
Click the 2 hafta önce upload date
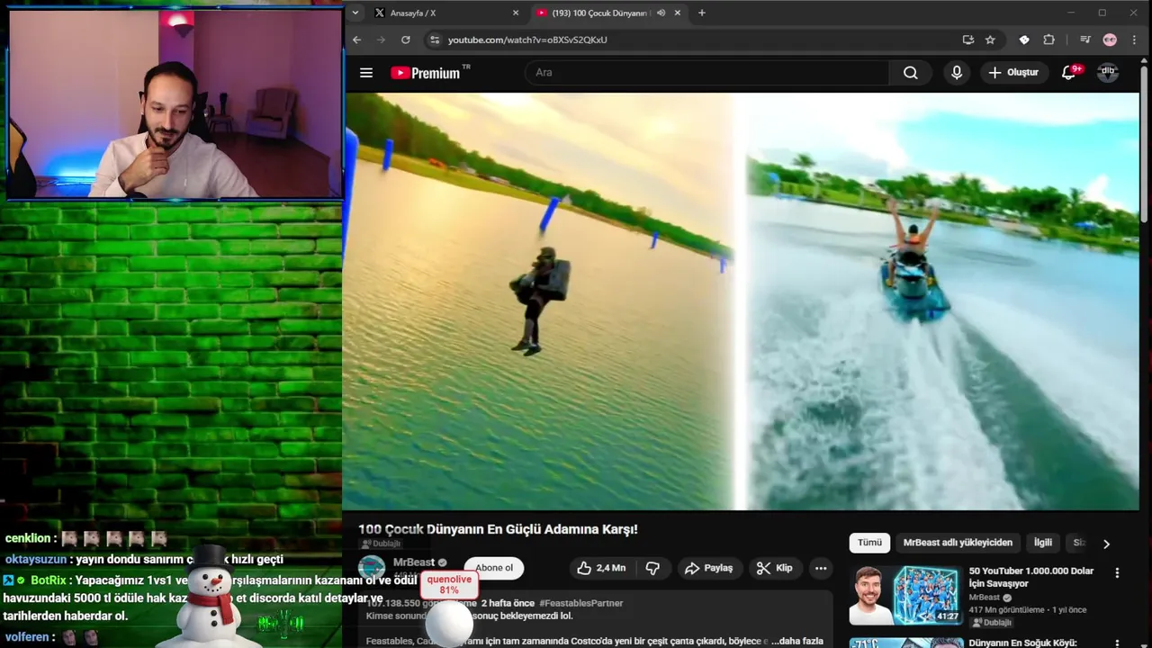(x=508, y=603)
